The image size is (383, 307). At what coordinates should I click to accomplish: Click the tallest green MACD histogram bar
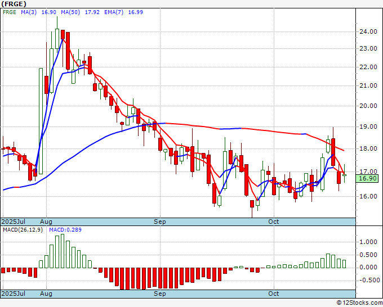[63, 251]
